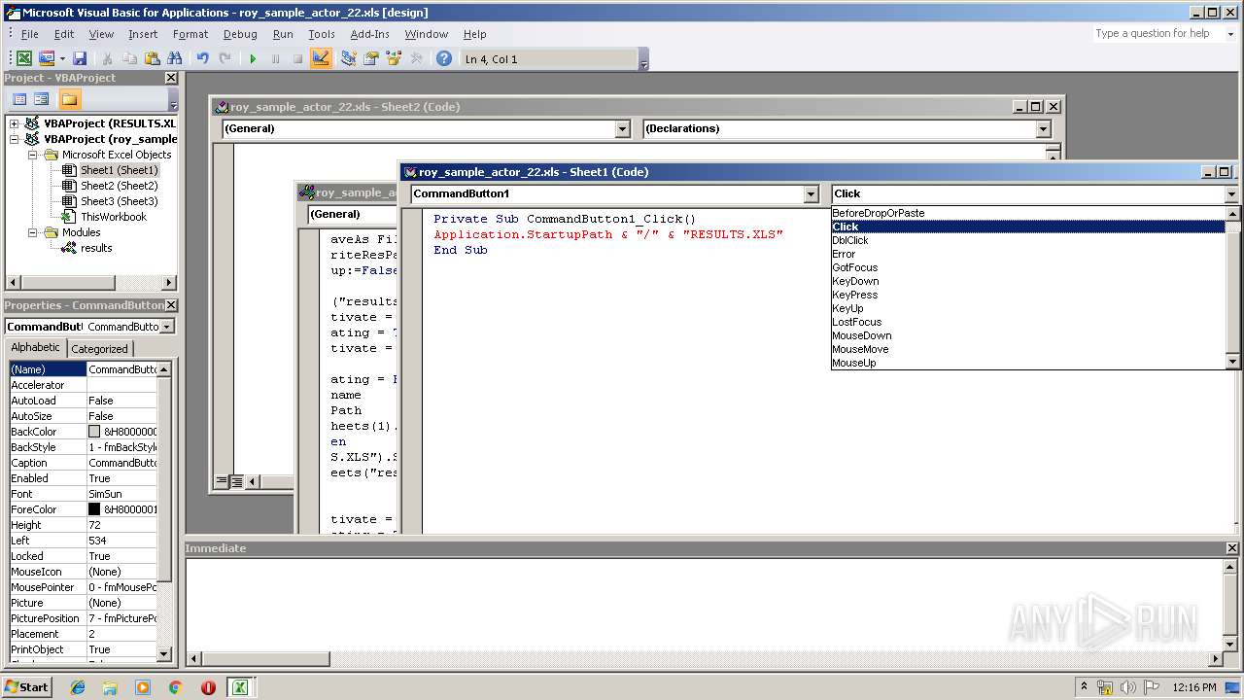Image resolution: width=1244 pixels, height=700 pixels.
Task: Expand VBAProject (RESULTS.XLS) tree node
Action: [x=15, y=123]
